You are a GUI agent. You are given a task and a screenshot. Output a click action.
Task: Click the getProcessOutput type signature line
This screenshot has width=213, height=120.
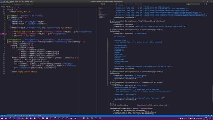[x=40, y=40]
